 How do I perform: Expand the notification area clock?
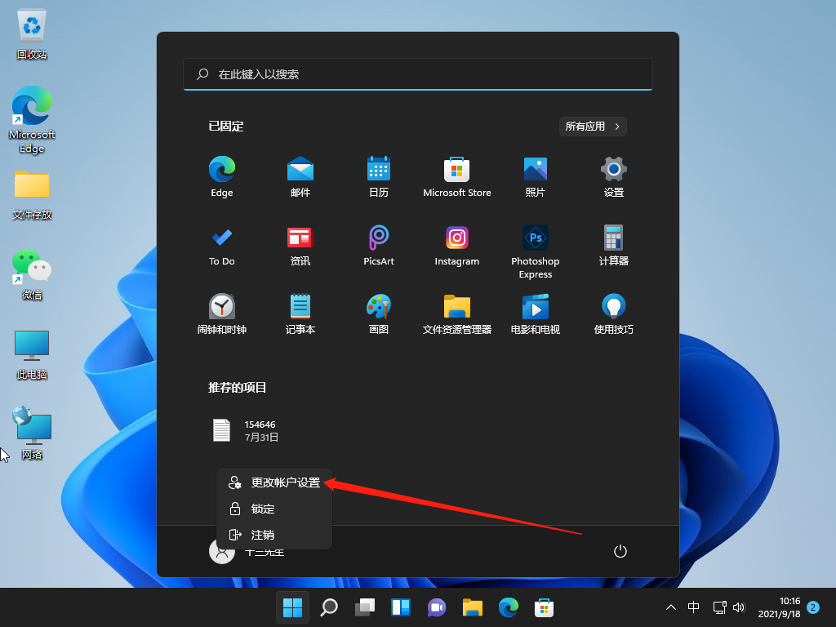point(780,607)
